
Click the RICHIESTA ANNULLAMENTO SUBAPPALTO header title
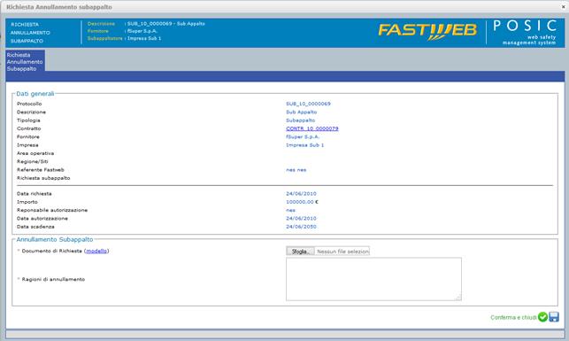point(30,33)
